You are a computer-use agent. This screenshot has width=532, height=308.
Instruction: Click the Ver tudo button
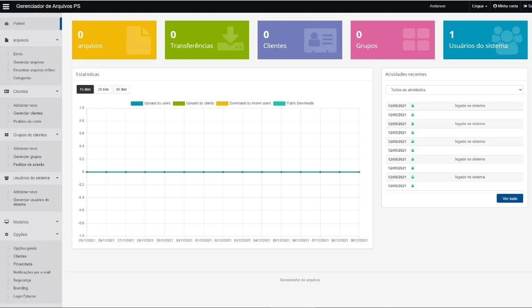pyautogui.click(x=509, y=199)
